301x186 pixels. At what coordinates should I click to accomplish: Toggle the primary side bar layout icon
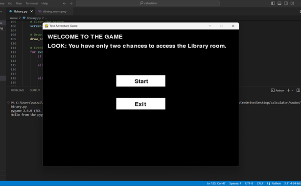tap(273, 3)
